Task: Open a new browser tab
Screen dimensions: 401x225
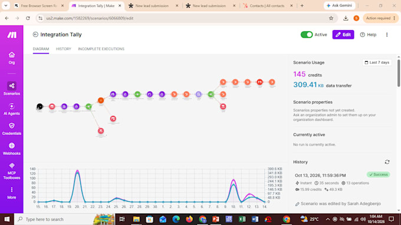Action: [x=302, y=6]
